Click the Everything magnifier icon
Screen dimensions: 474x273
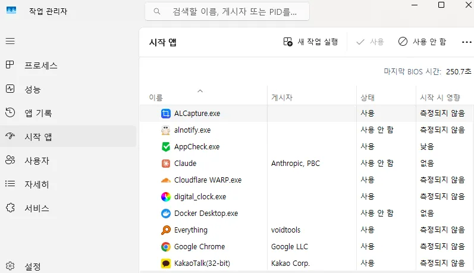point(166,230)
